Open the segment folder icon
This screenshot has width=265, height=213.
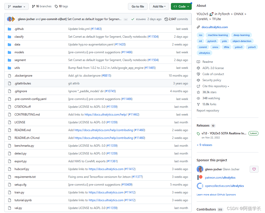click(x=10, y=60)
